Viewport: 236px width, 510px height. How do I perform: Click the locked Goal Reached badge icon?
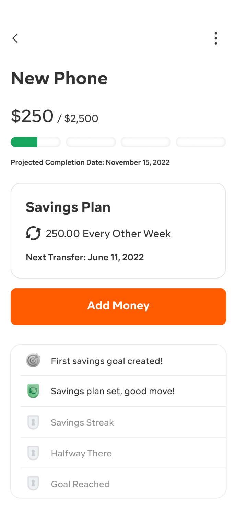(x=33, y=484)
